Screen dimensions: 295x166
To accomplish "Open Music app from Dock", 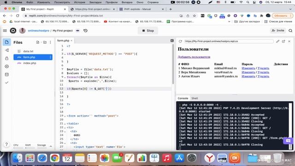I will click(167, 158).
